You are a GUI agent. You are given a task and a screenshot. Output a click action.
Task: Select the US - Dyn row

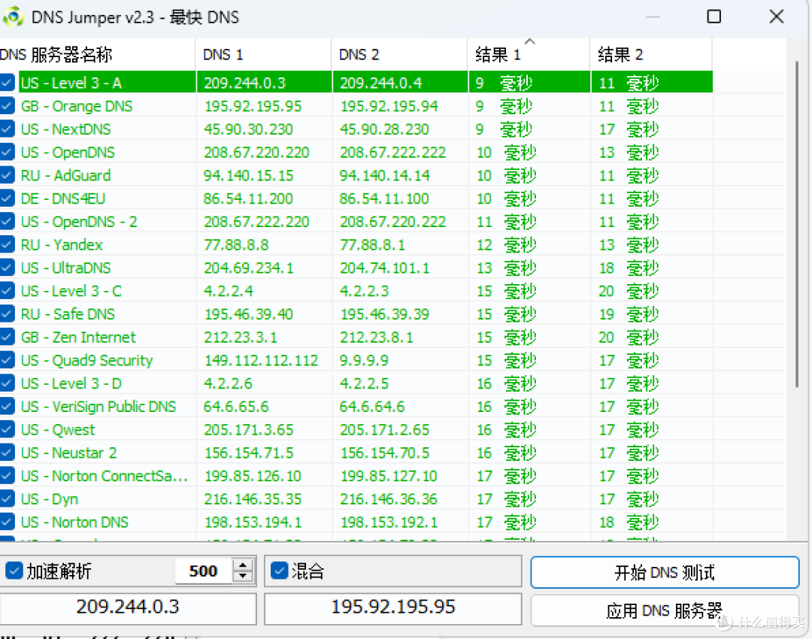(x=356, y=499)
